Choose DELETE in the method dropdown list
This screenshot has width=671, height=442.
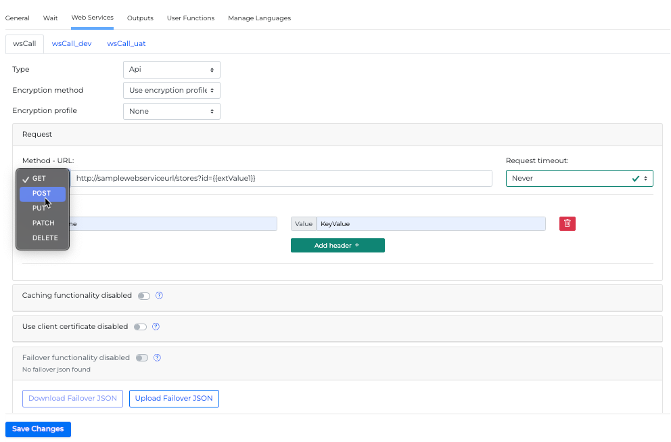45,238
